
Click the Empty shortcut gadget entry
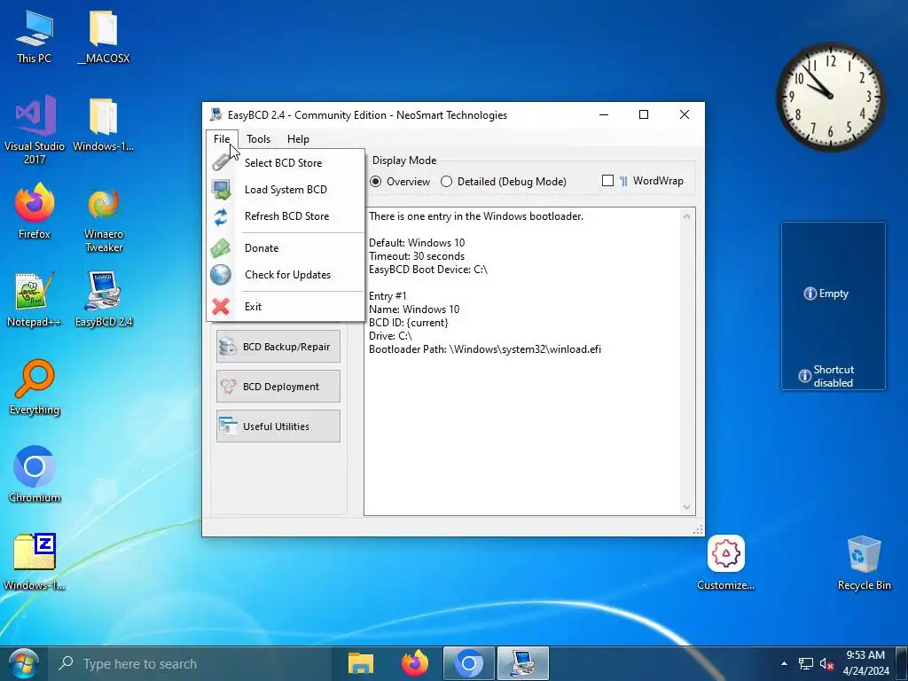(x=826, y=294)
